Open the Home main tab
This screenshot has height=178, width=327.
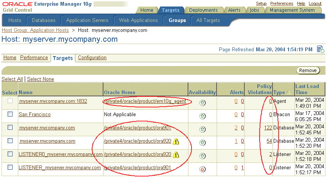click(x=147, y=10)
